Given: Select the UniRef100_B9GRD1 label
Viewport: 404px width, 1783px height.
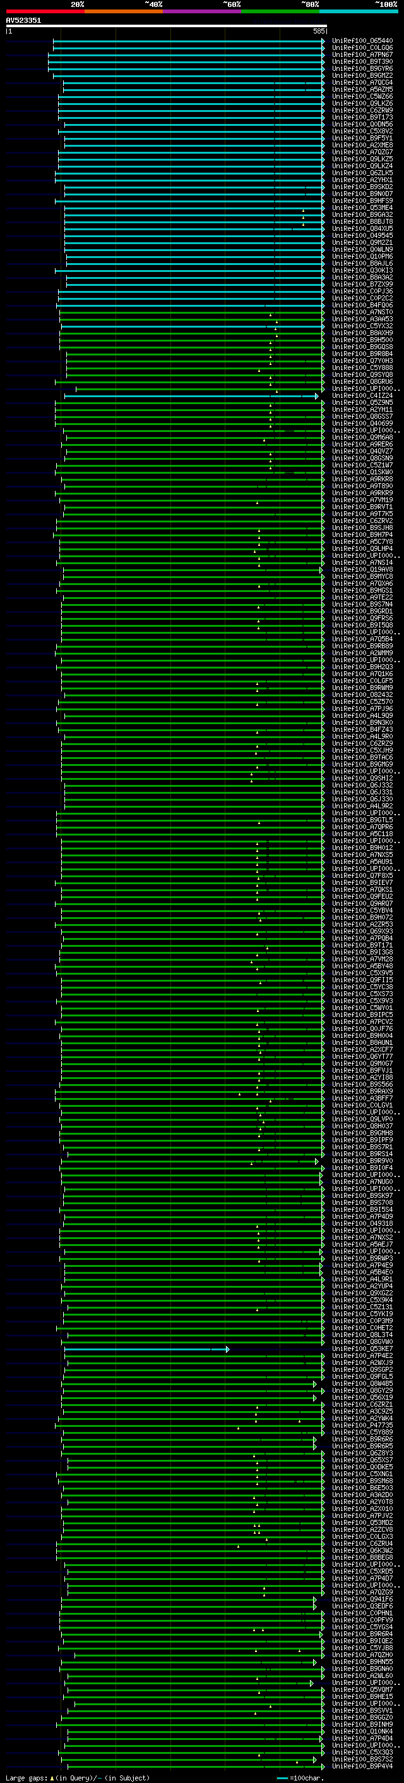Looking at the screenshot, I should click(362, 611).
